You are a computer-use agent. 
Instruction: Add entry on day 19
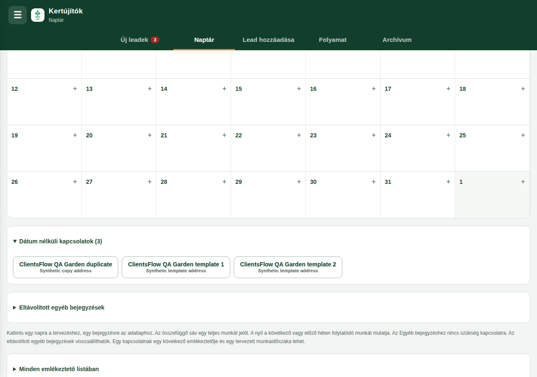pyautogui.click(x=75, y=135)
